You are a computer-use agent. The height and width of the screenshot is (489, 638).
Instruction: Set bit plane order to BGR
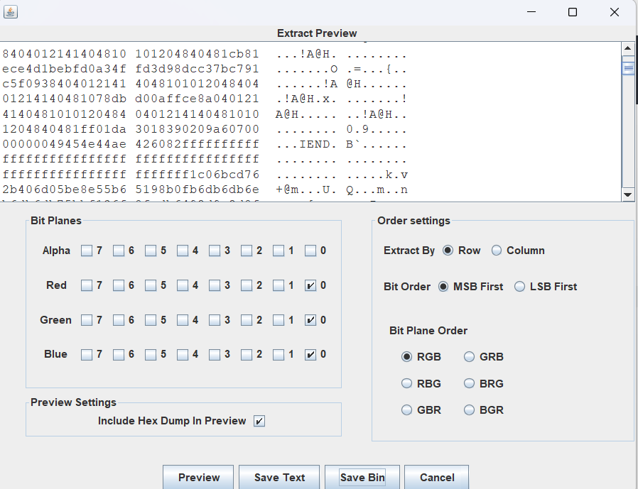click(469, 410)
